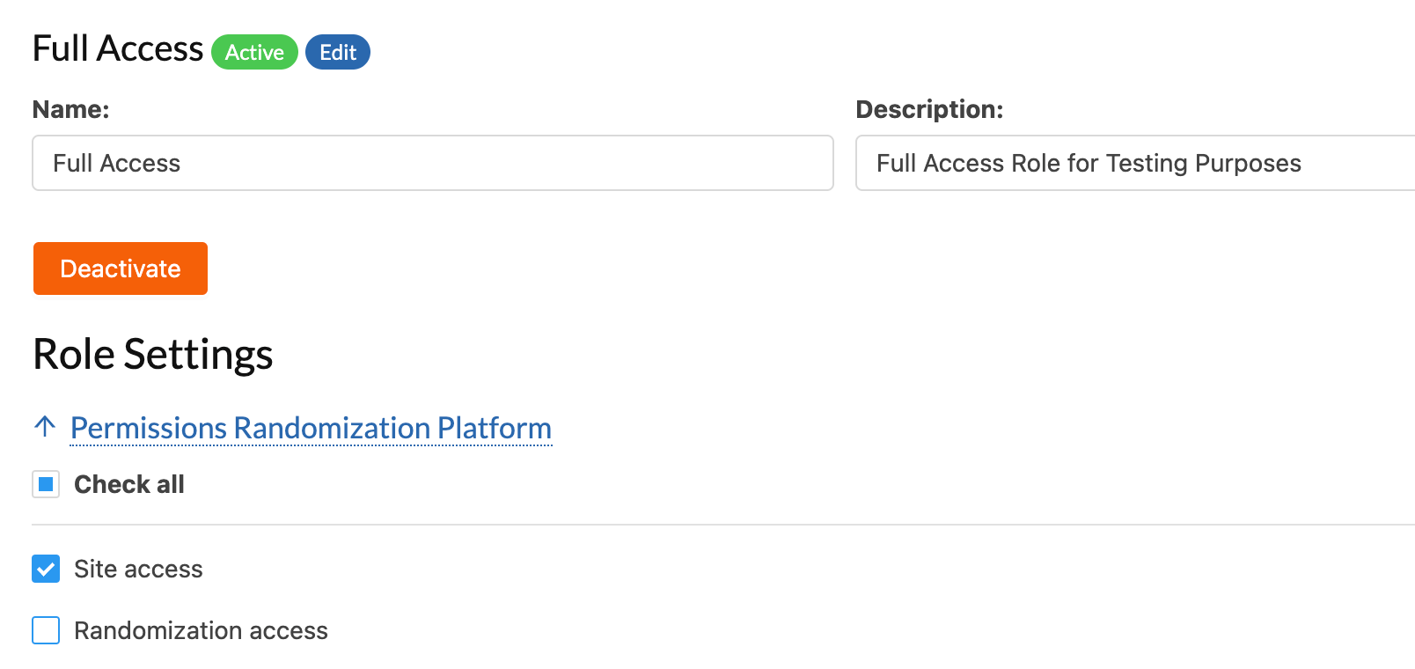1415x669 pixels.
Task: Uncheck the Site access checkbox
Action: pyautogui.click(x=46, y=569)
